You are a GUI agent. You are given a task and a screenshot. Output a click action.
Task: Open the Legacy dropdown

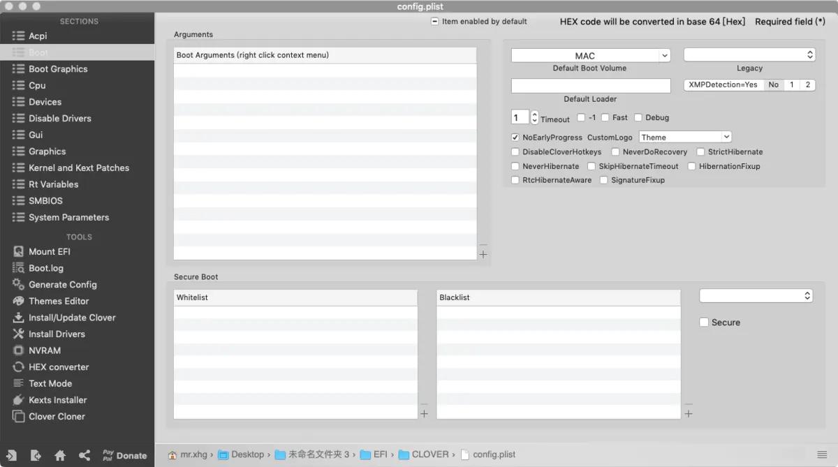(x=749, y=54)
